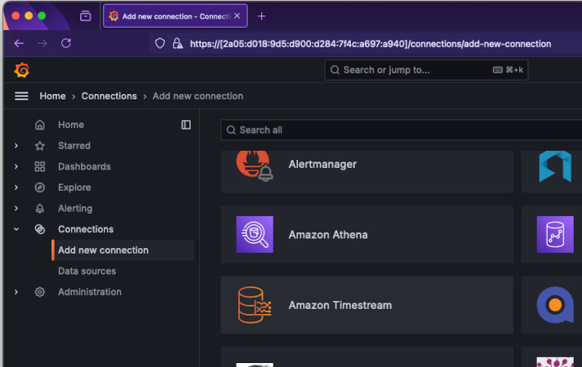Click the shield tracking protection icon
The image size is (582, 367).
(x=160, y=43)
